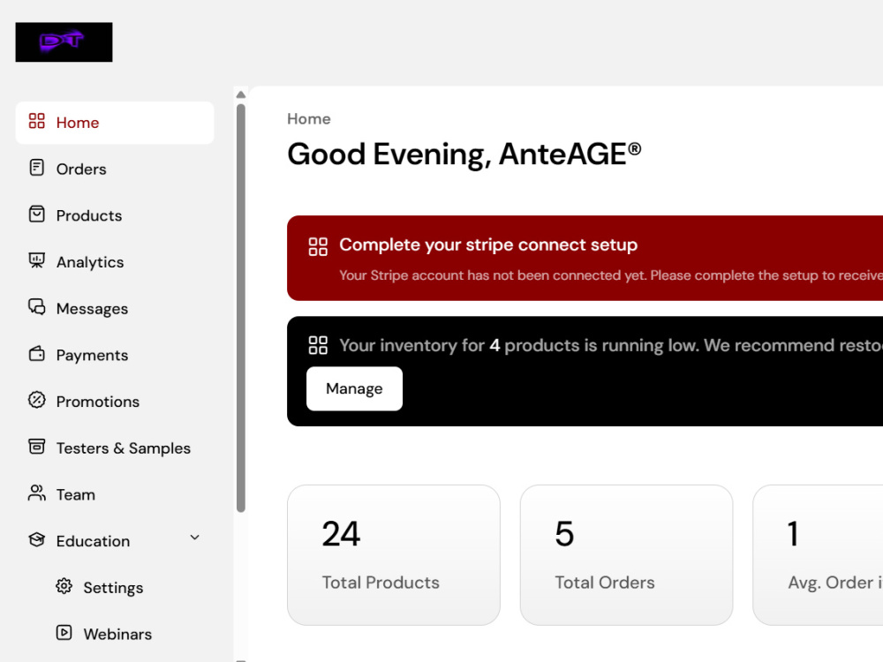This screenshot has height=662, width=883.
Task: Open Settings under Education
Action: point(115,588)
